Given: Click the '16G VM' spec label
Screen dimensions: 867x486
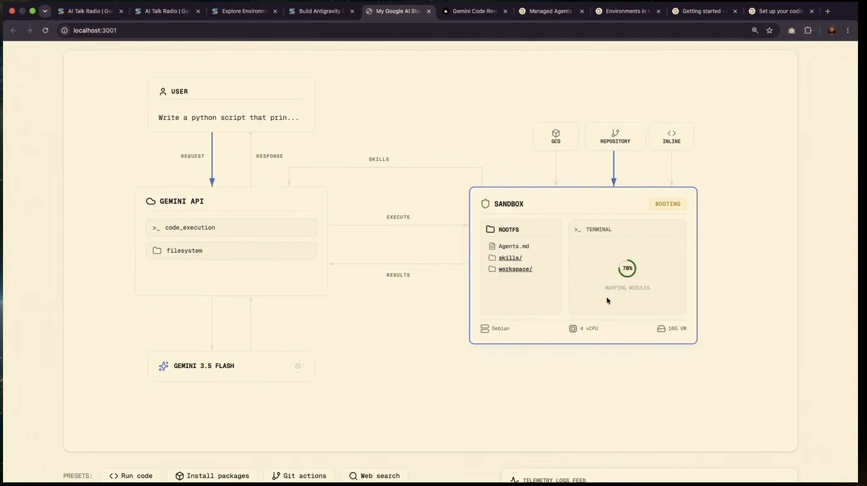Looking at the screenshot, I should pos(677,328).
